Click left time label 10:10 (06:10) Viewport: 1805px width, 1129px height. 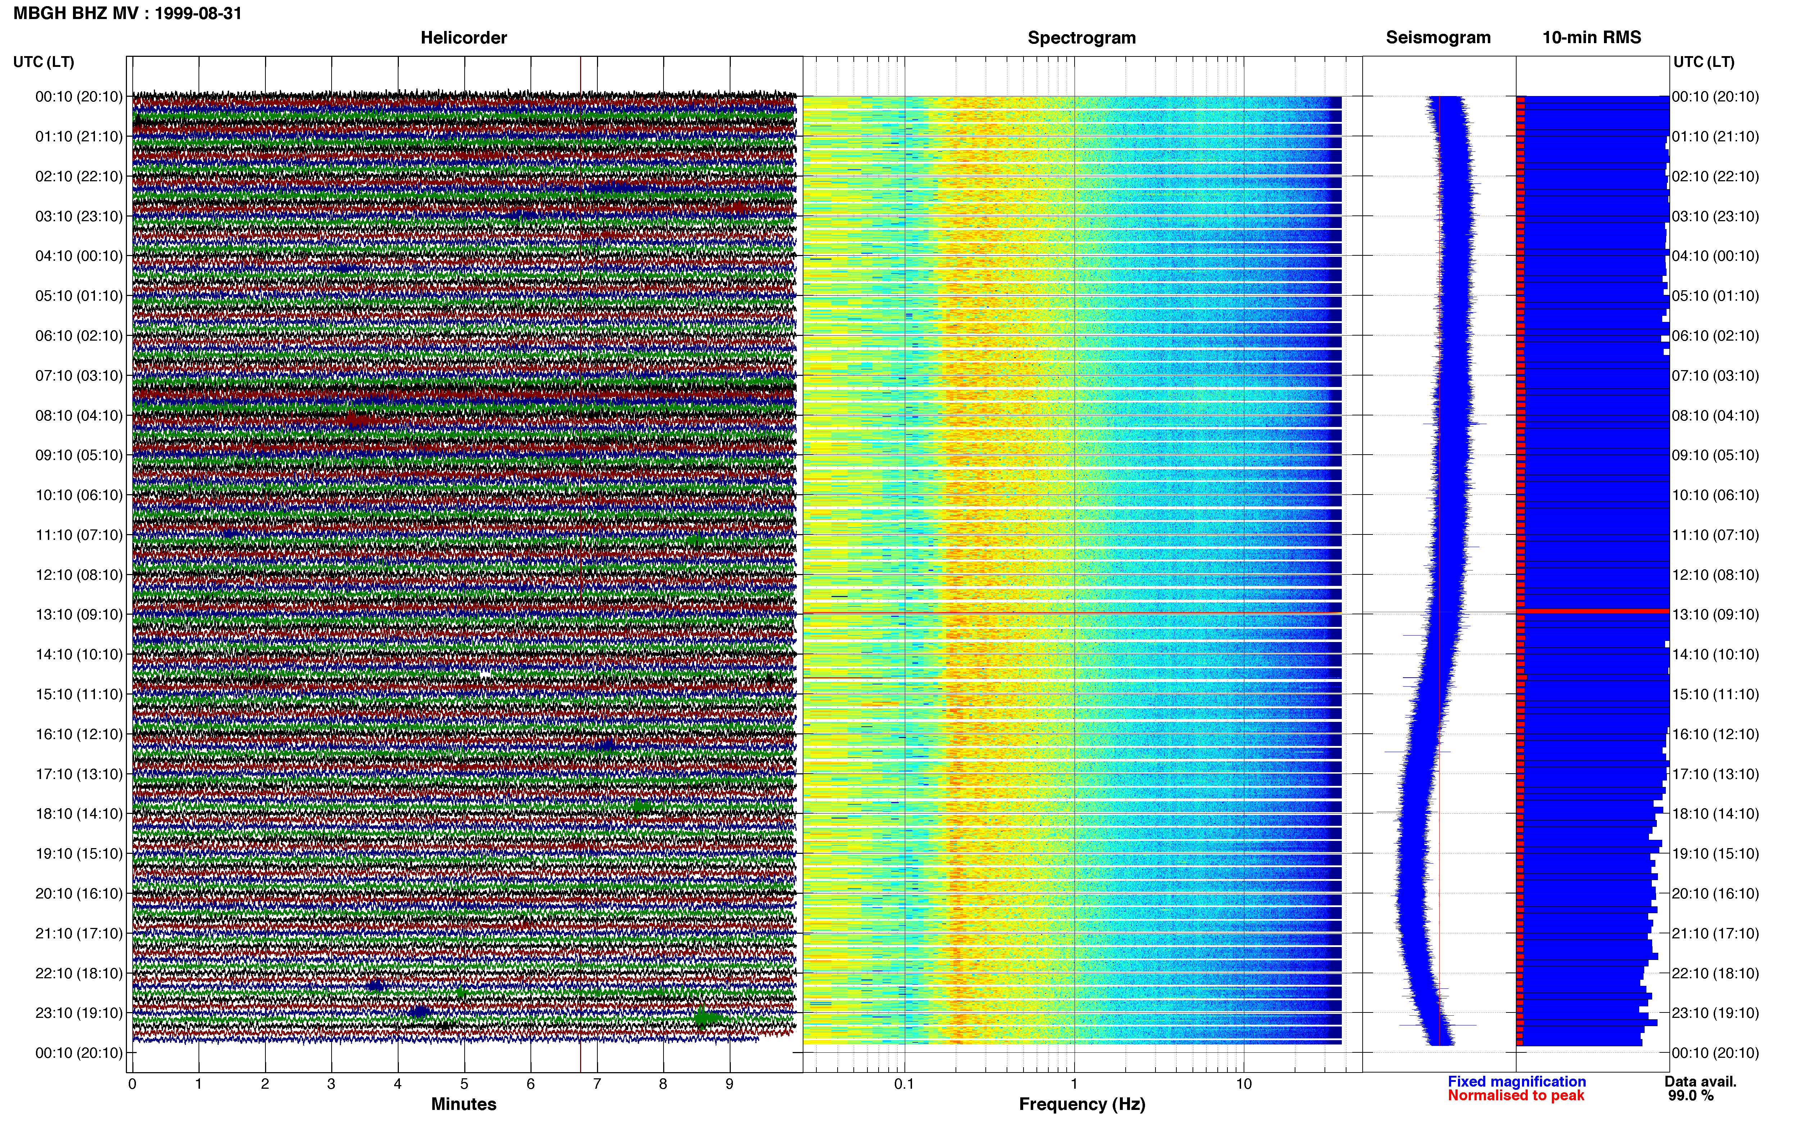click(79, 495)
